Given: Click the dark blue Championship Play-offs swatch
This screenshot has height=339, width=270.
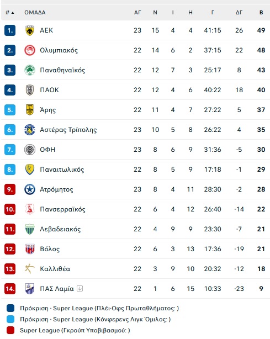Looking at the screenshot, I should coord(10,308).
